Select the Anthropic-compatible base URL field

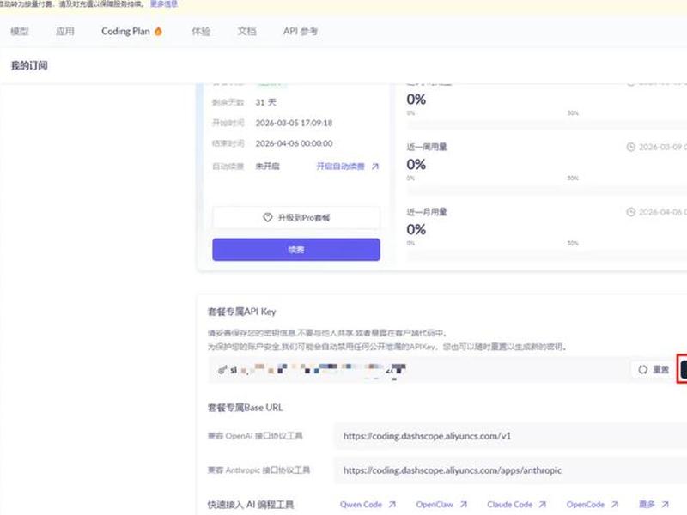click(x=510, y=470)
